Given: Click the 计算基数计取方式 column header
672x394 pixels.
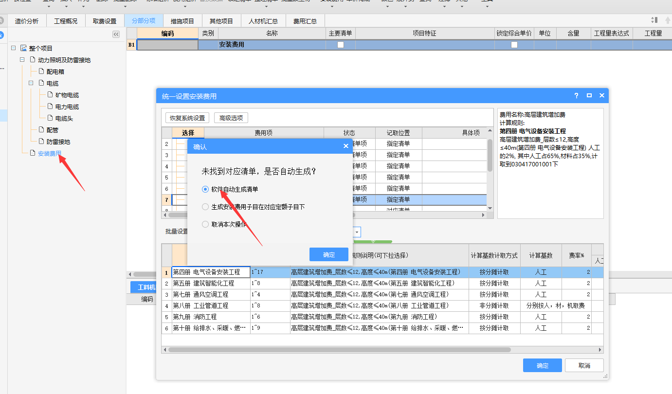Looking at the screenshot, I should pos(494,255).
